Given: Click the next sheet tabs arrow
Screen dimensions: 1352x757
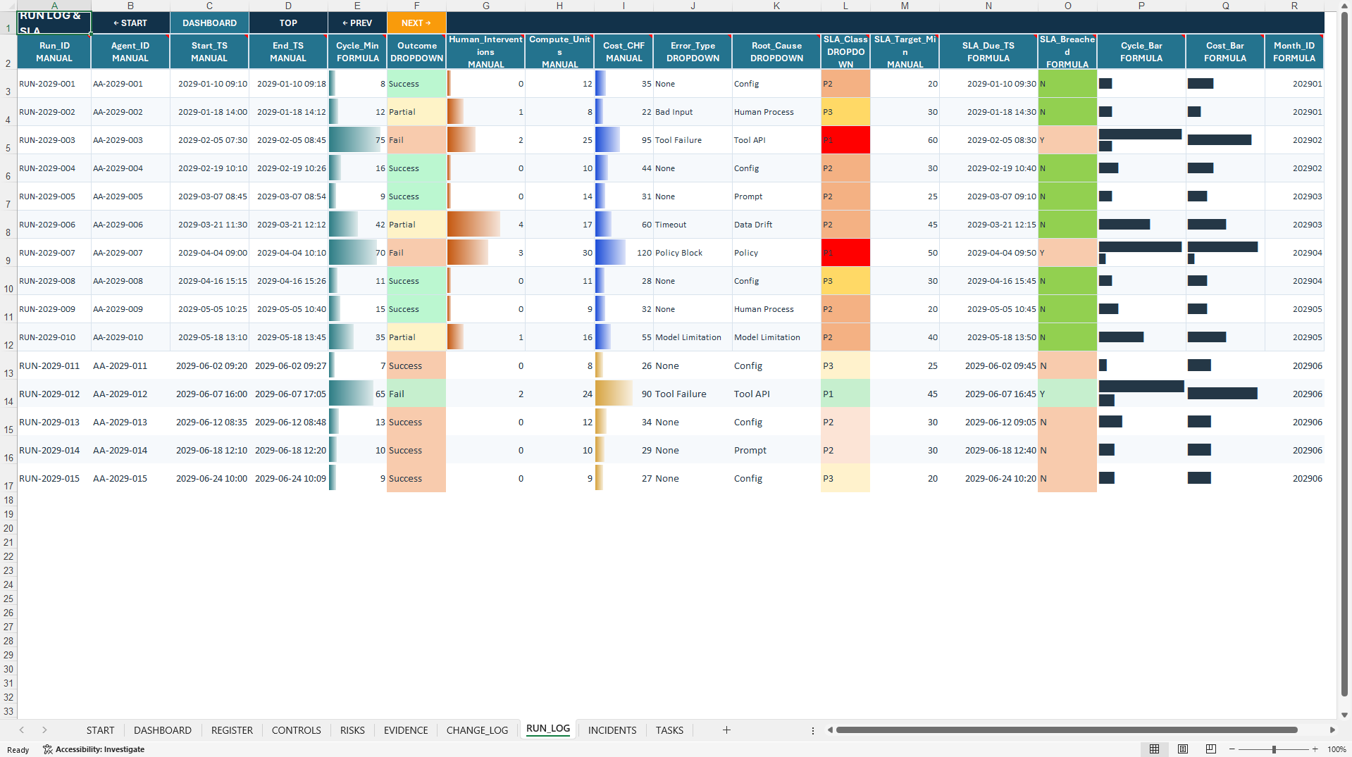Looking at the screenshot, I should (44, 730).
